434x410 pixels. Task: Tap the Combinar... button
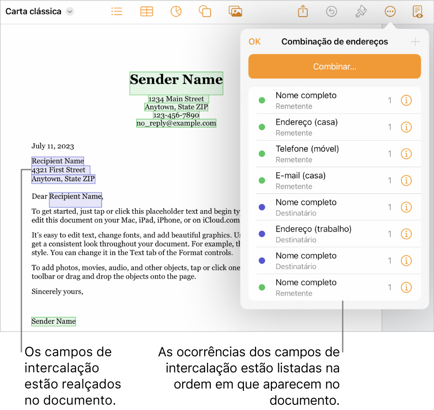tap(335, 66)
